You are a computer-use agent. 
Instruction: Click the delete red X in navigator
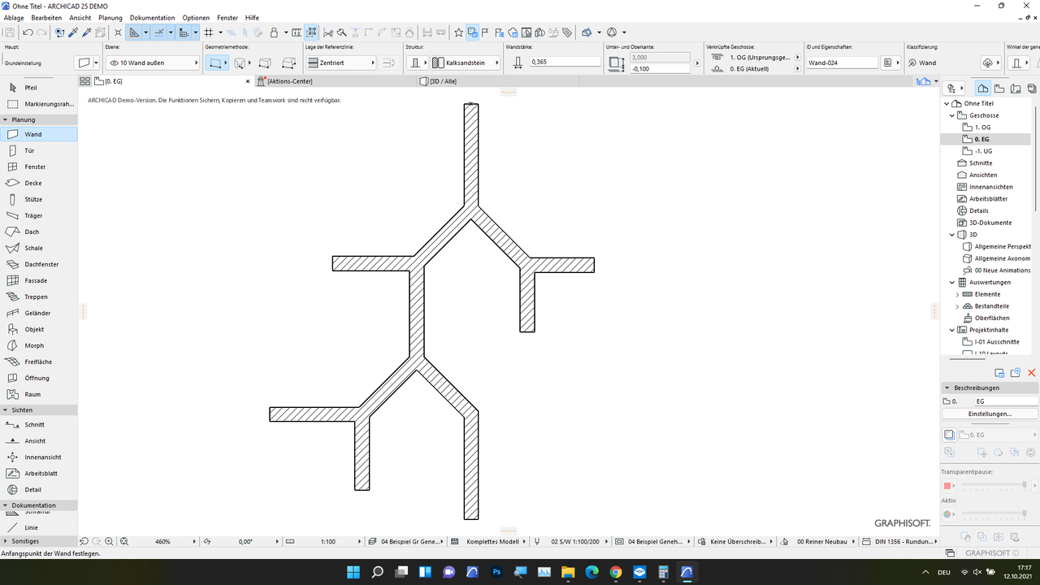(x=1032, y=373)
